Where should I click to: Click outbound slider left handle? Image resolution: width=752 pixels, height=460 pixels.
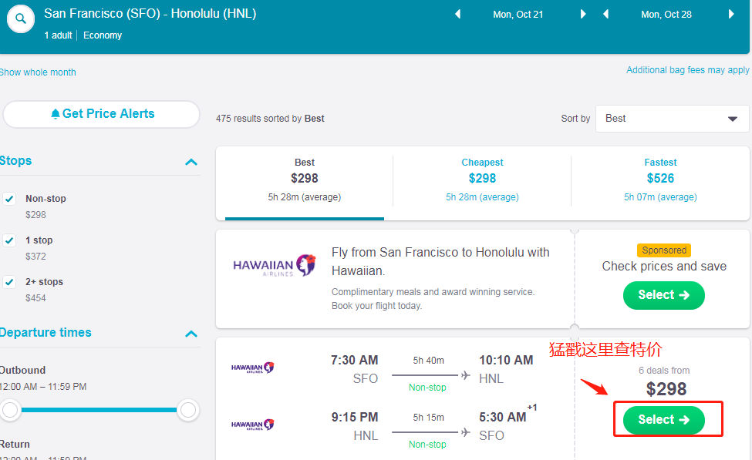10,410
